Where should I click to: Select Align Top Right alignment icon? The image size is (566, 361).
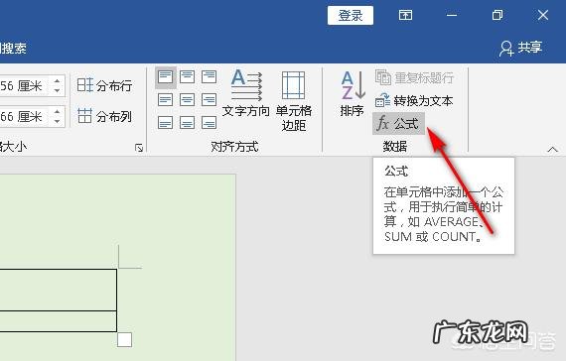point(209,76)
